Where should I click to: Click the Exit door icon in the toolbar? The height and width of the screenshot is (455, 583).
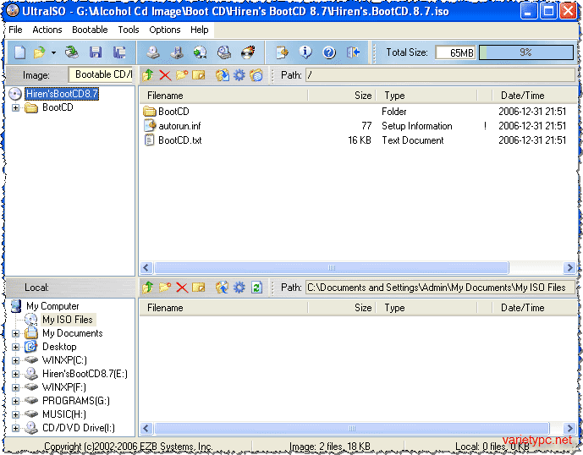coord(353,52)
